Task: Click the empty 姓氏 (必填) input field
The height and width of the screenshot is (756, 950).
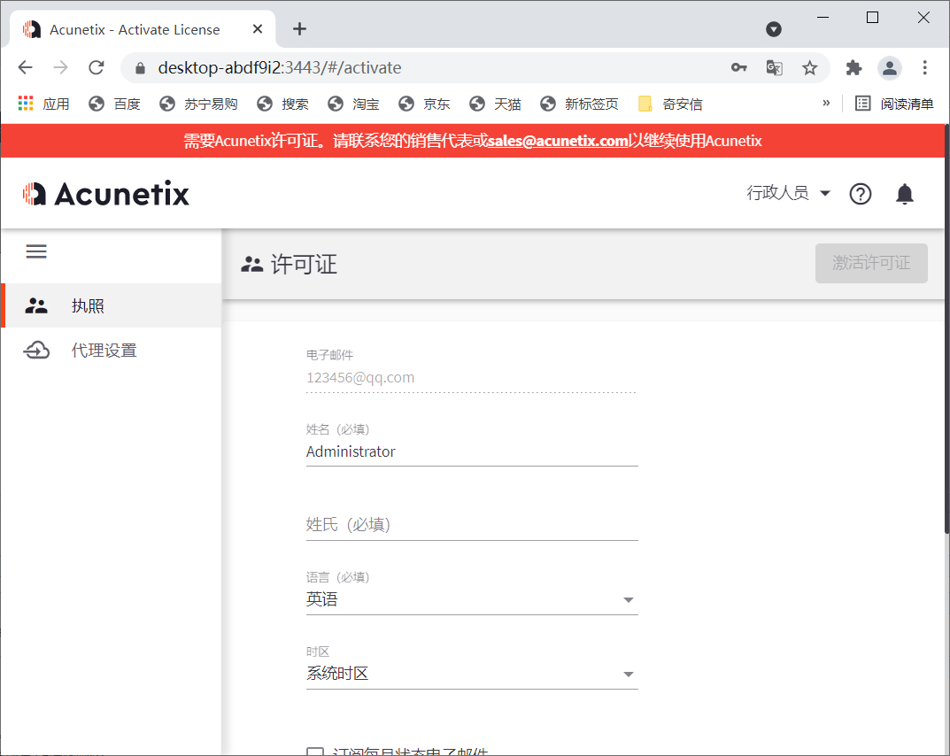Action: point(472,525)
